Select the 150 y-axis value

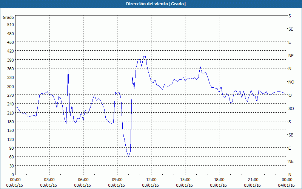click(x=11, y=130)
